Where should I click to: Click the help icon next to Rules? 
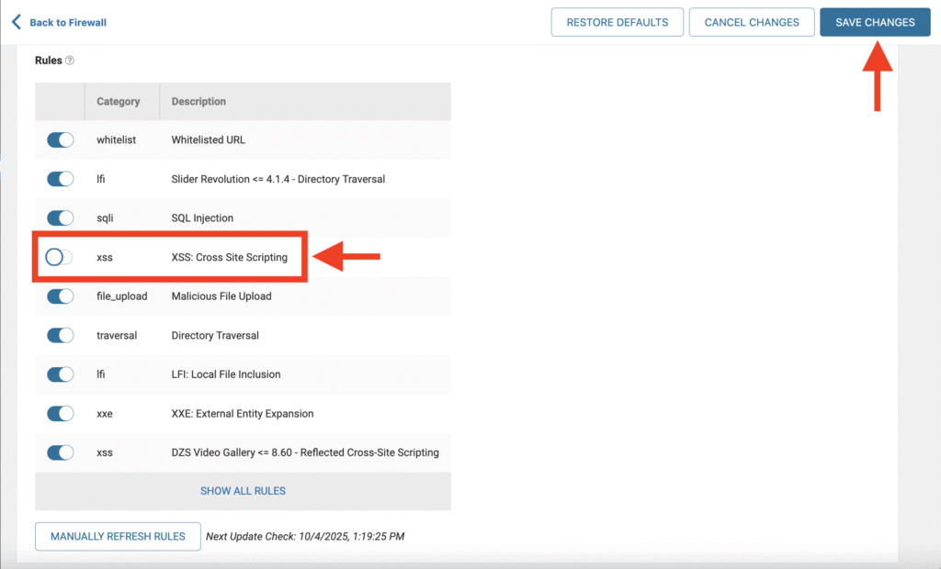coord(70,61)
